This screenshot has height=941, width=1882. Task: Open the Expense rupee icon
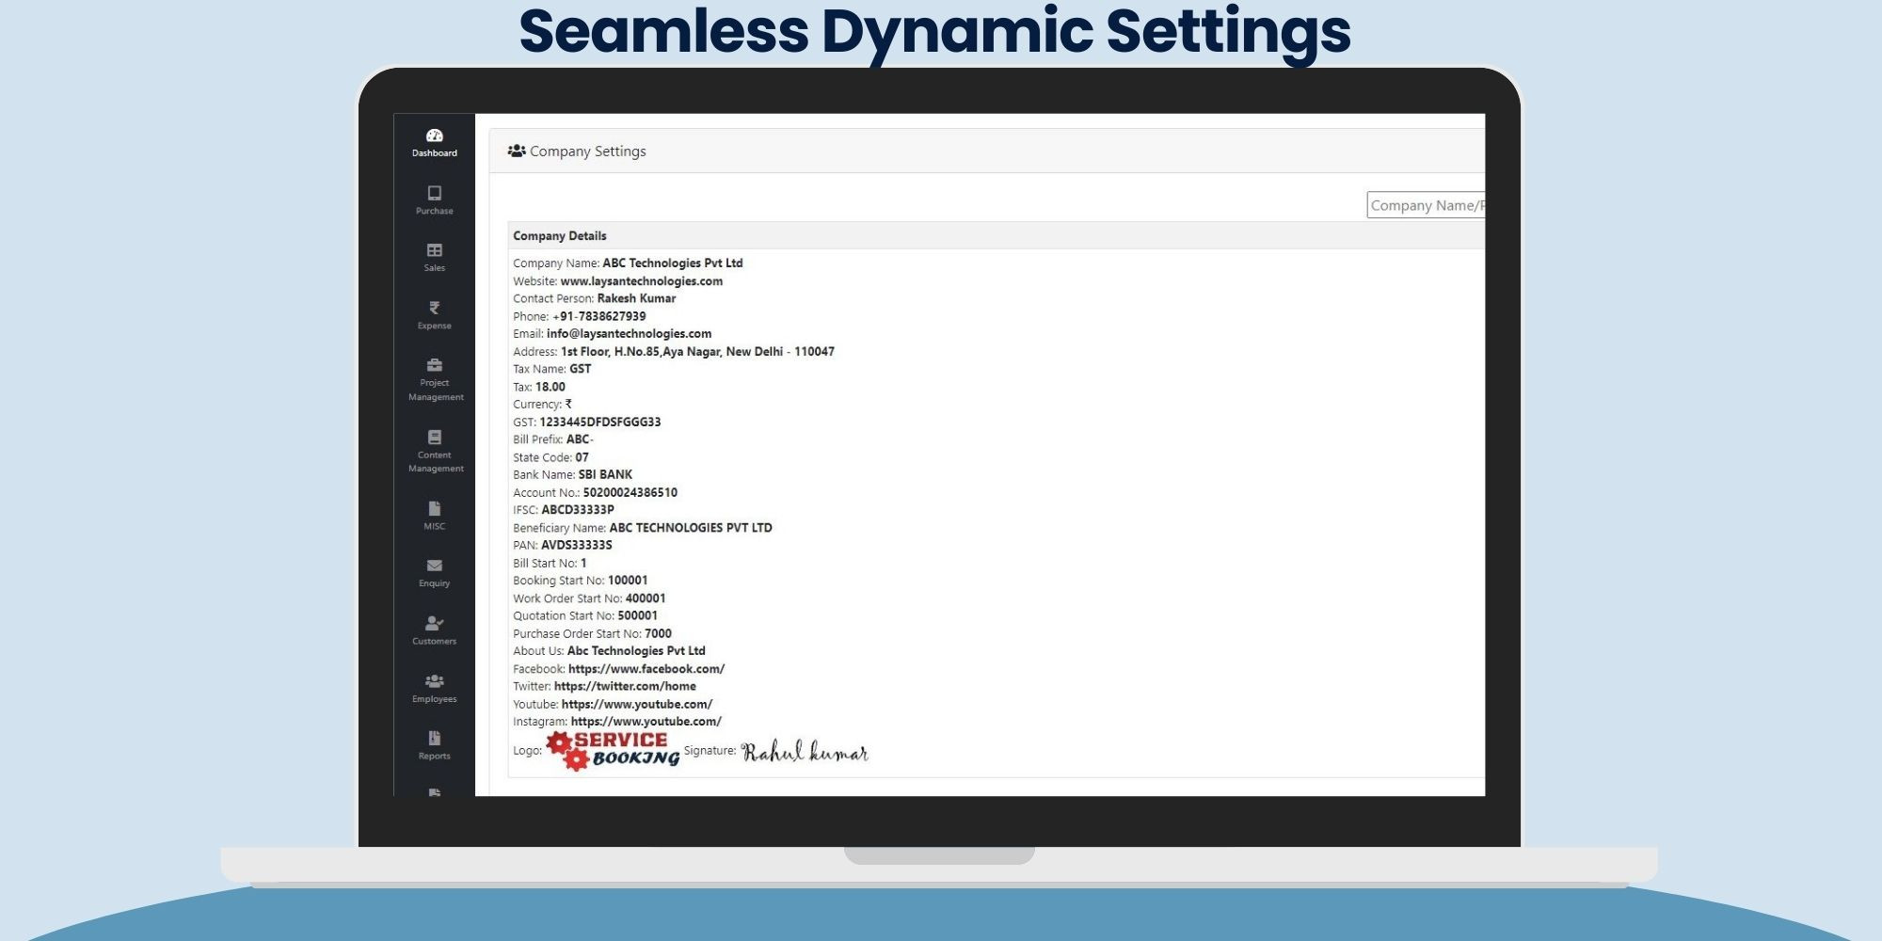pyautogui.click(x=434, y=308)
